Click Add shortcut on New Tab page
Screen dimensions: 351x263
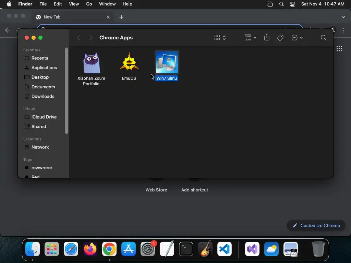click(x=195, y=190)
